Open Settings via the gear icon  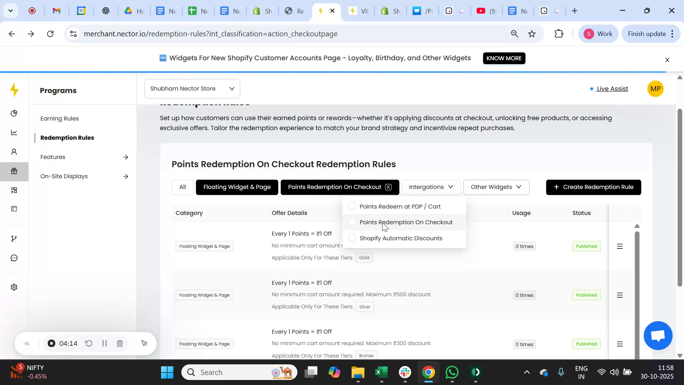(x=14, y=287)
